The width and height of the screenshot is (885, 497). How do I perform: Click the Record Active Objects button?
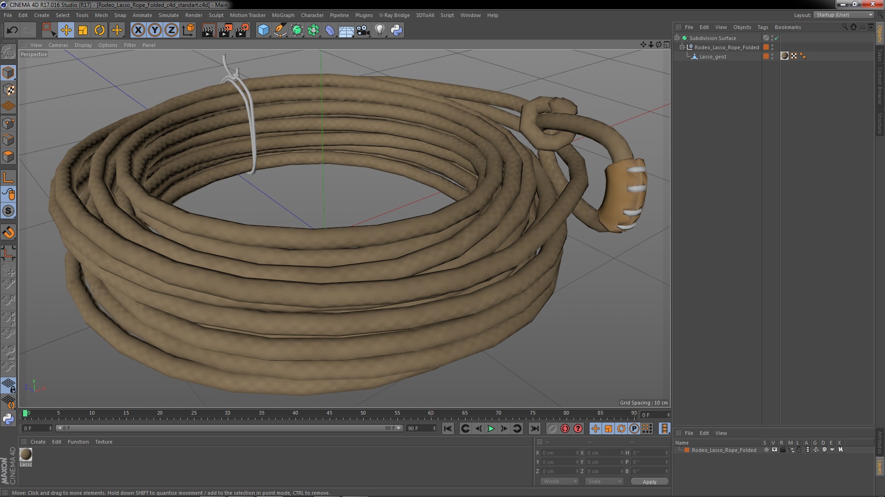(x=552, y=428)
